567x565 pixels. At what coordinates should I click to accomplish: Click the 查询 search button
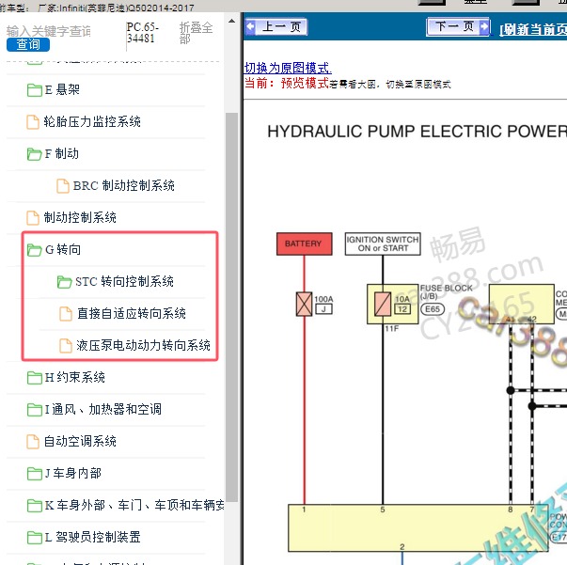point(28,44)
